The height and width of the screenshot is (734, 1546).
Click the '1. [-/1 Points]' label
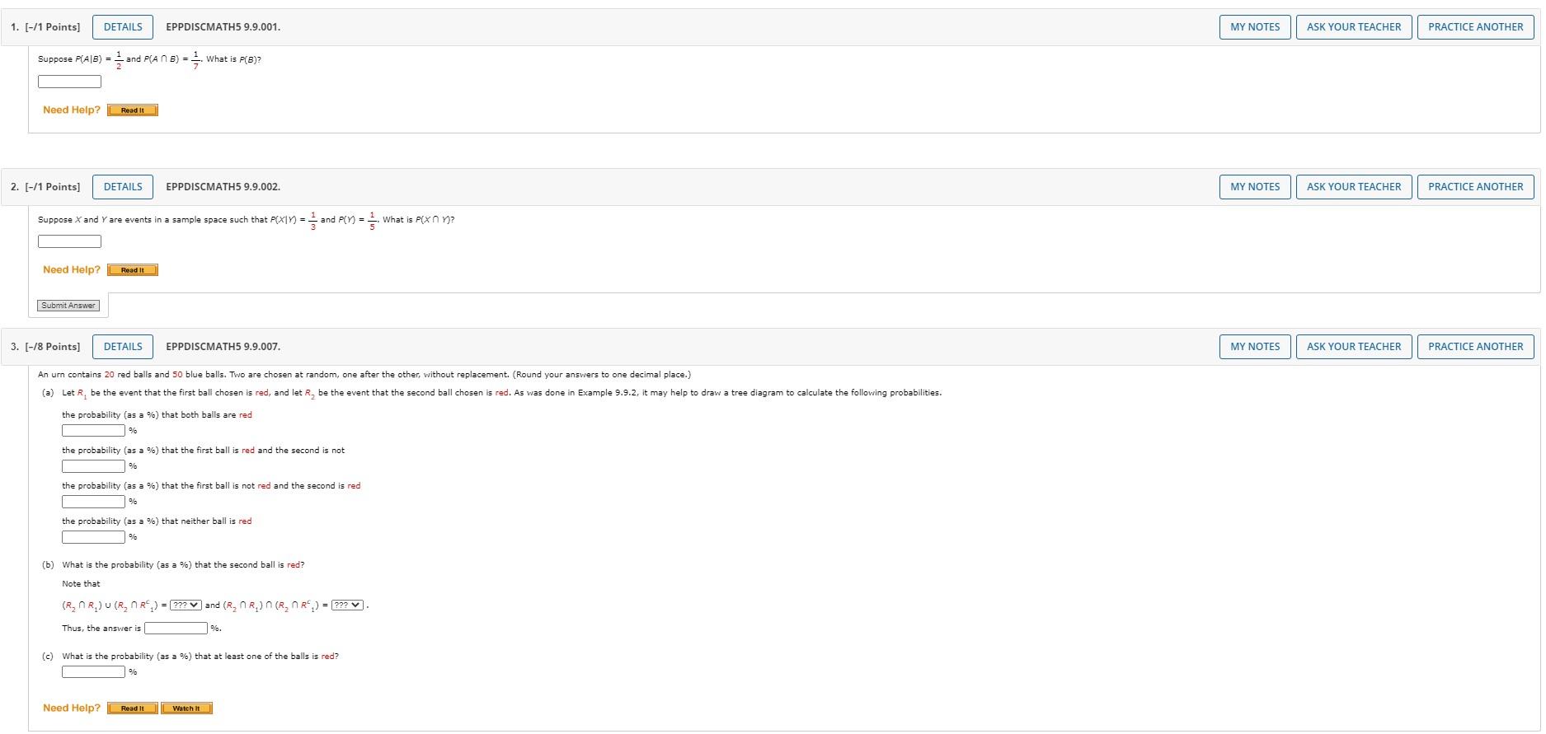(45, 27)
